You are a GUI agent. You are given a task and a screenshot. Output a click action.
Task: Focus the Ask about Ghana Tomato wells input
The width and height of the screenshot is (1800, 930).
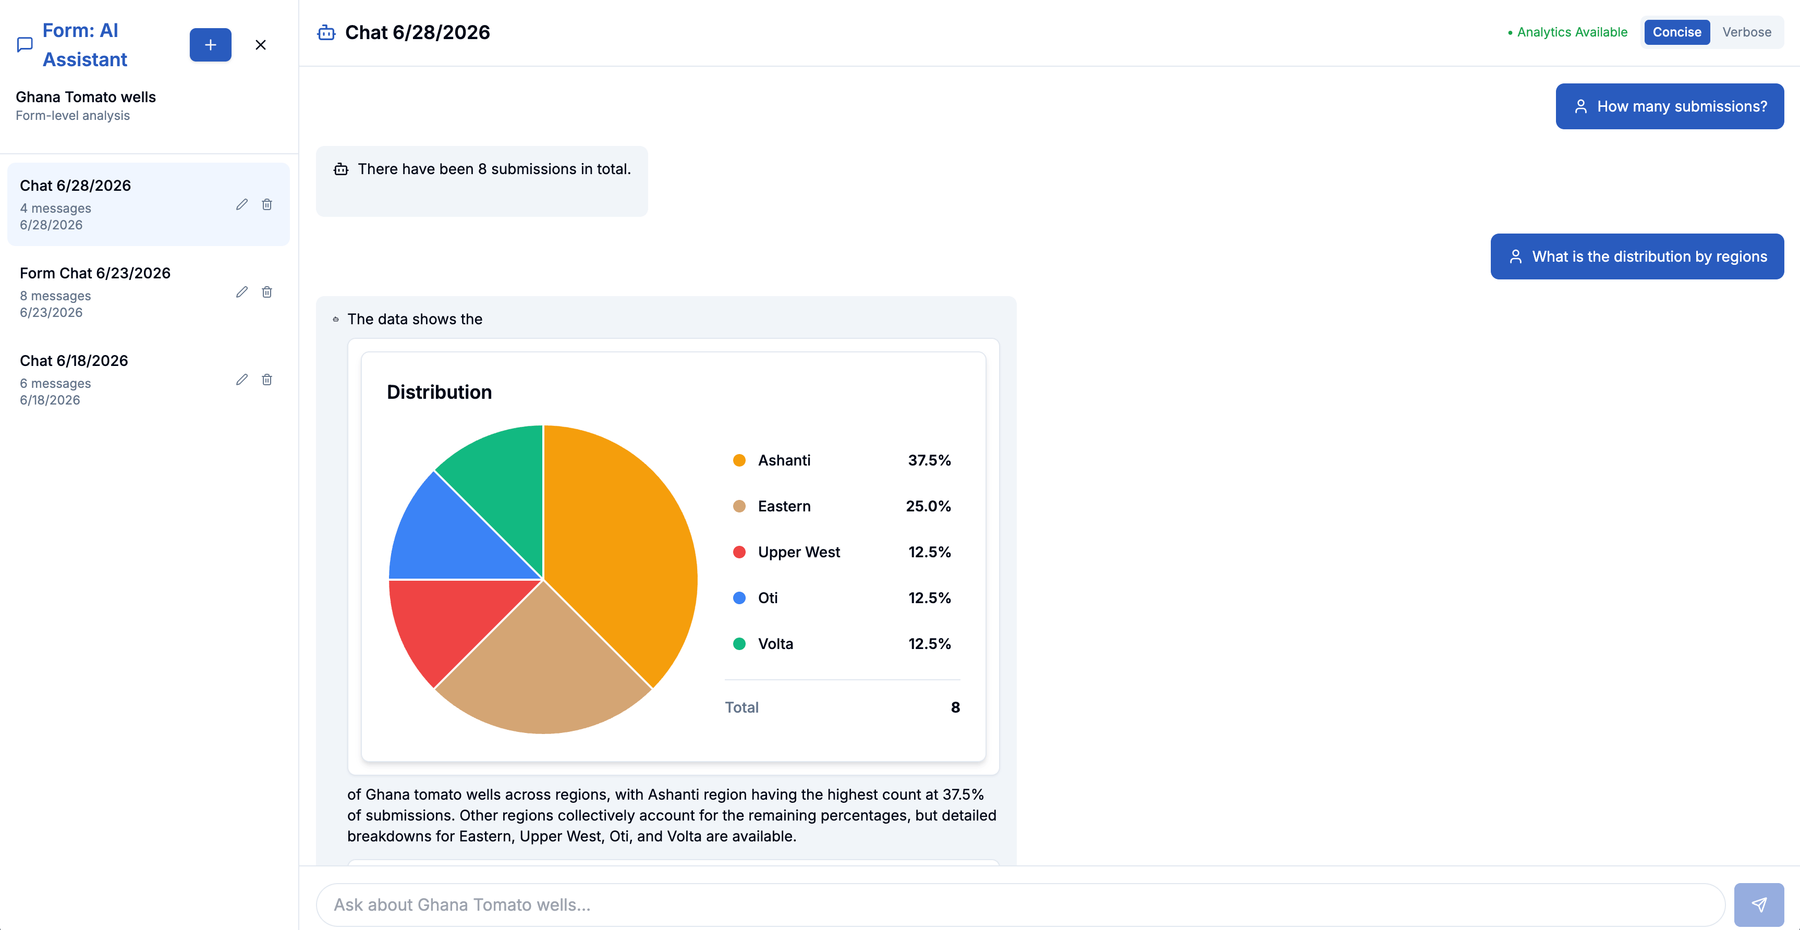click(x=1020, y=905)
